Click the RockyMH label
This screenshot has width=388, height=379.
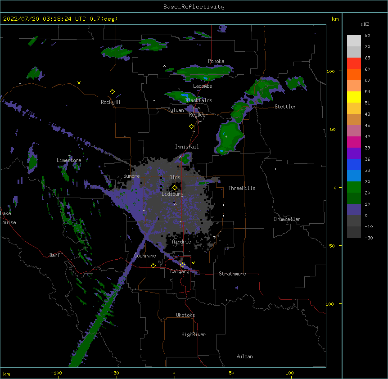click(110, 102)
